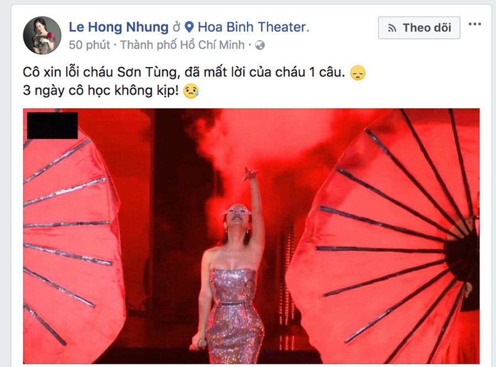
Task: Click the Theo dõi follow button
Action: pyautogui.click(x=419, y=28)
